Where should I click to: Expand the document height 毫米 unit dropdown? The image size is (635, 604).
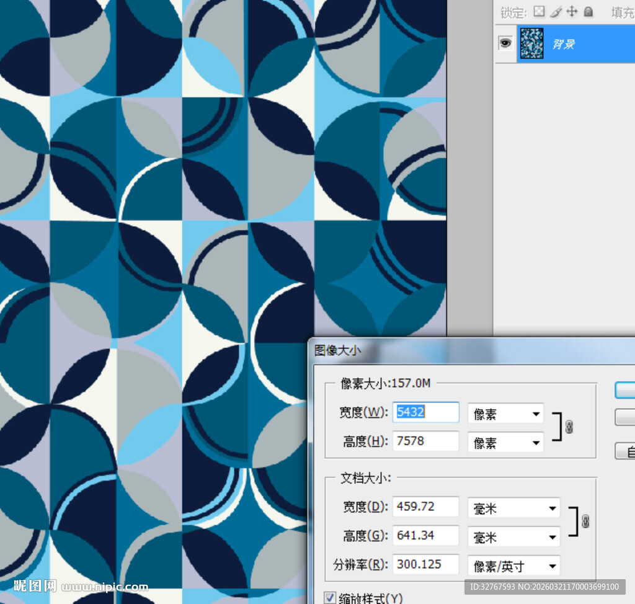click(x=513, y=536)
